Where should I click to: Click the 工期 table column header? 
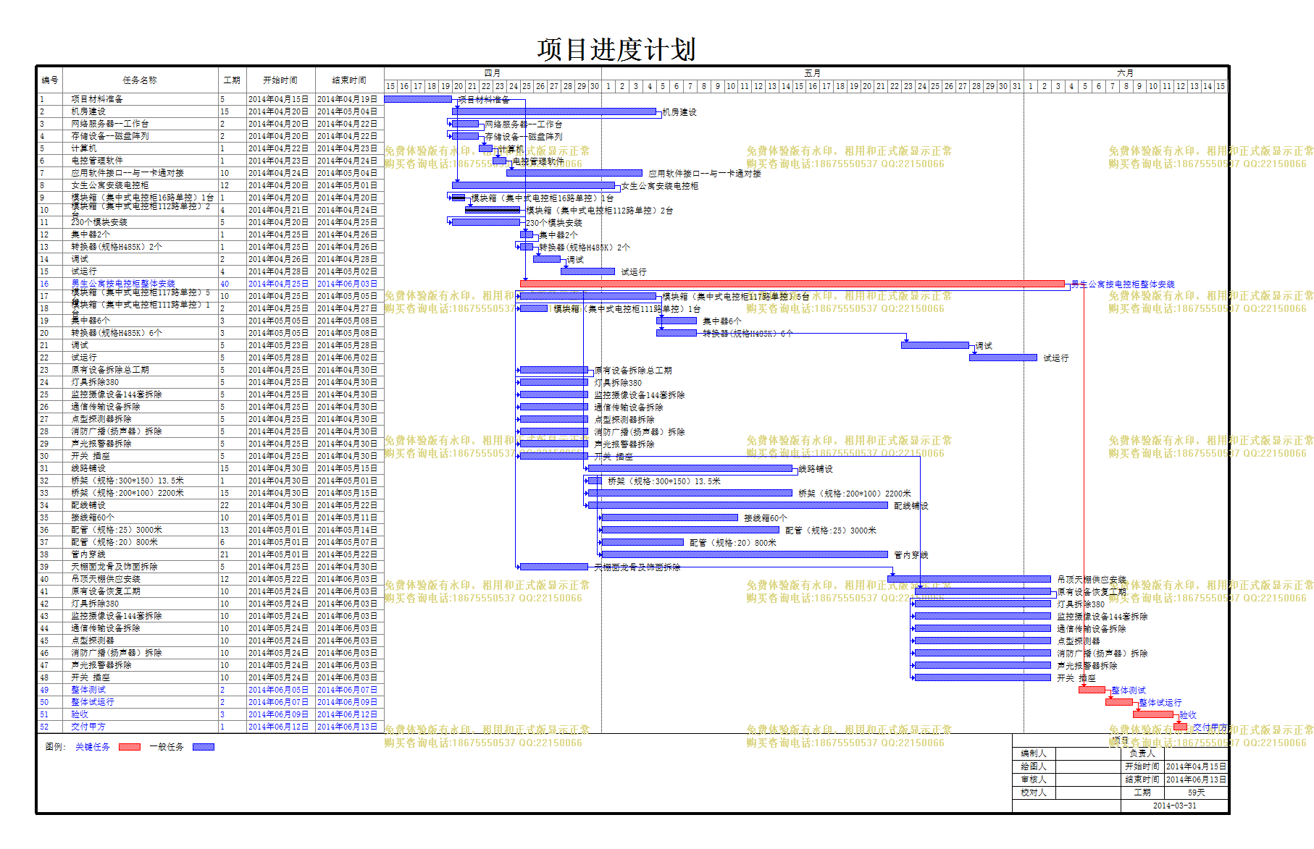232,80
